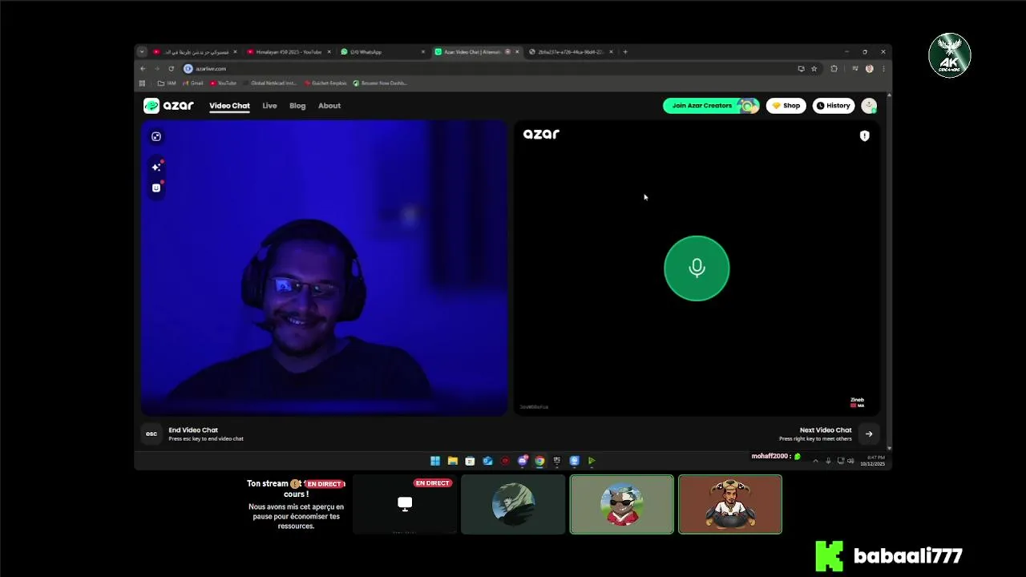Click the babaali777 channel name
The width and height of the screenshot is (1026, 577).
(x=908, y=556)
